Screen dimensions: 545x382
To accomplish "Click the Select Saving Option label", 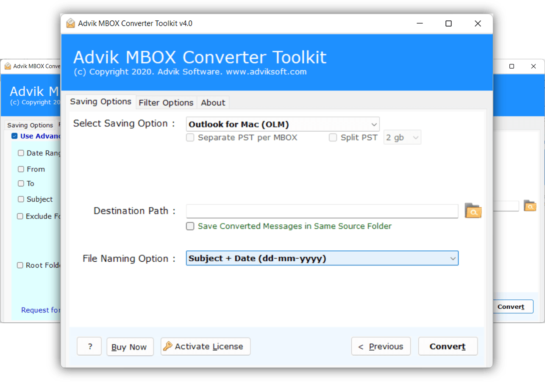I will click(124, 124).
